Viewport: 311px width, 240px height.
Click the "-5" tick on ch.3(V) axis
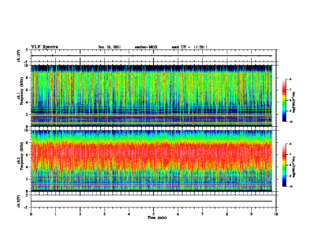(26, 207)
